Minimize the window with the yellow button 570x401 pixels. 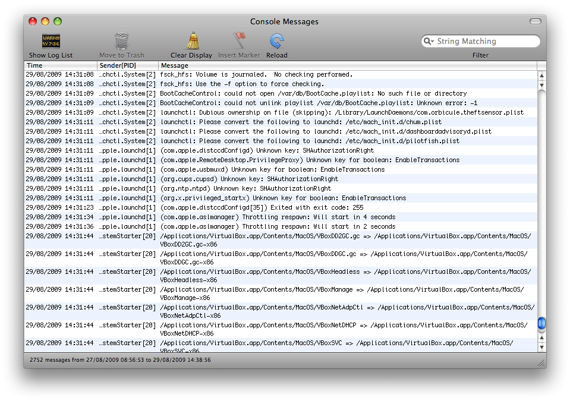coord(45,21)
